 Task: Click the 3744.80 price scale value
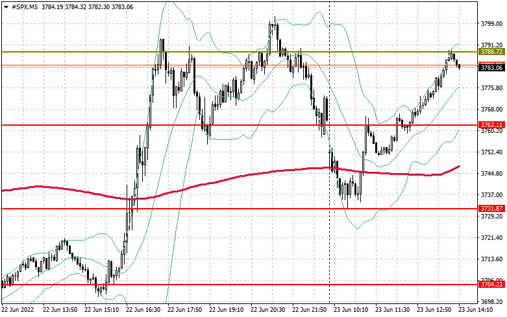point(492,173)
